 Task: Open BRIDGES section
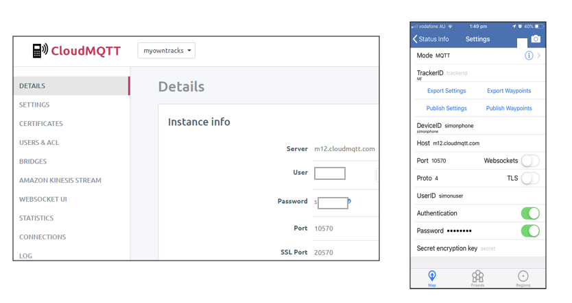click(33, 161)
